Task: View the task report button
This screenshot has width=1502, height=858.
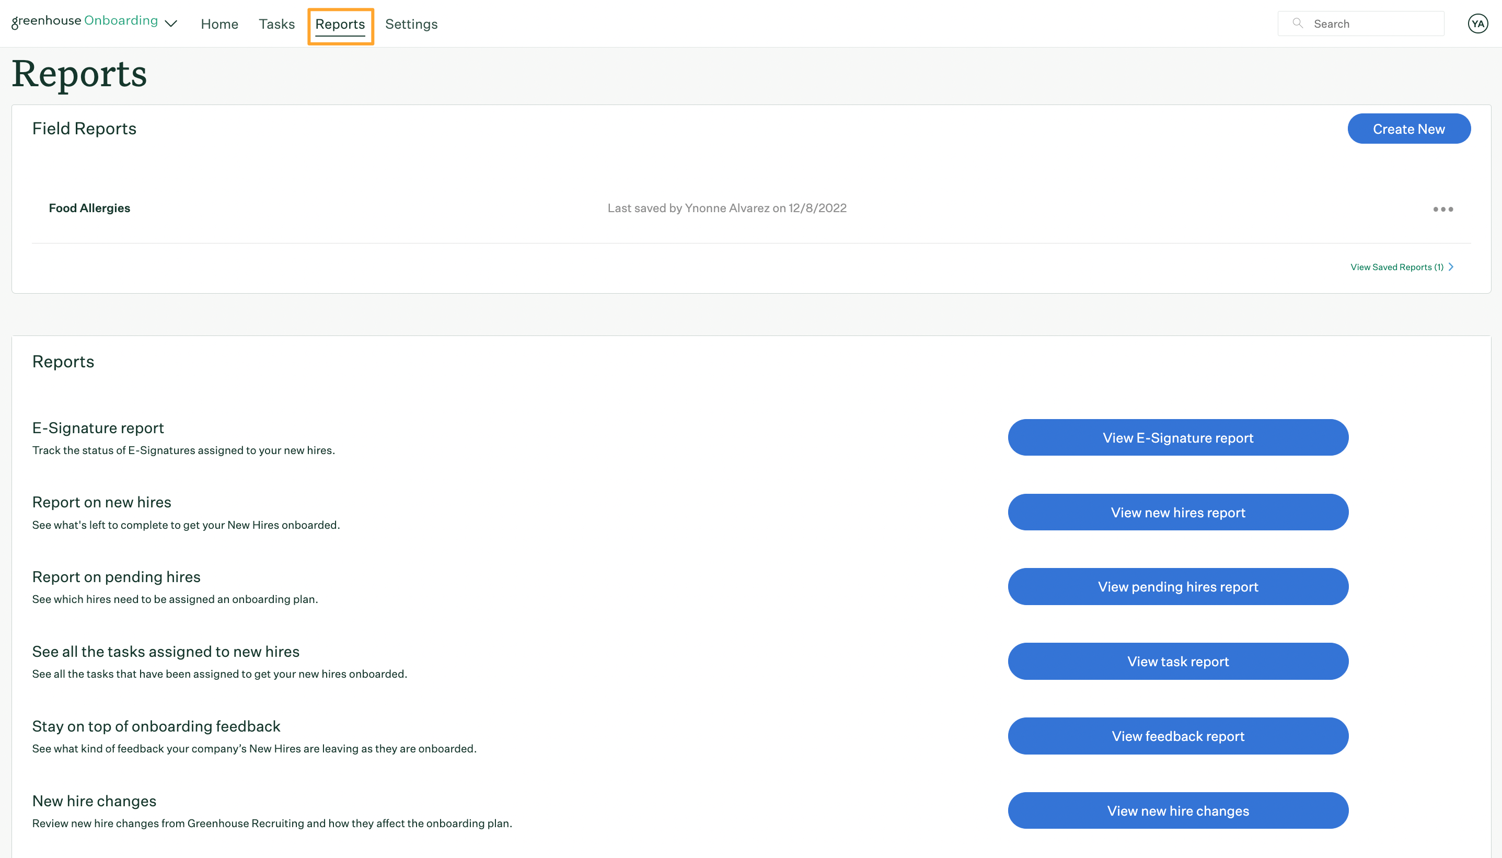Action: (1177, 661)
